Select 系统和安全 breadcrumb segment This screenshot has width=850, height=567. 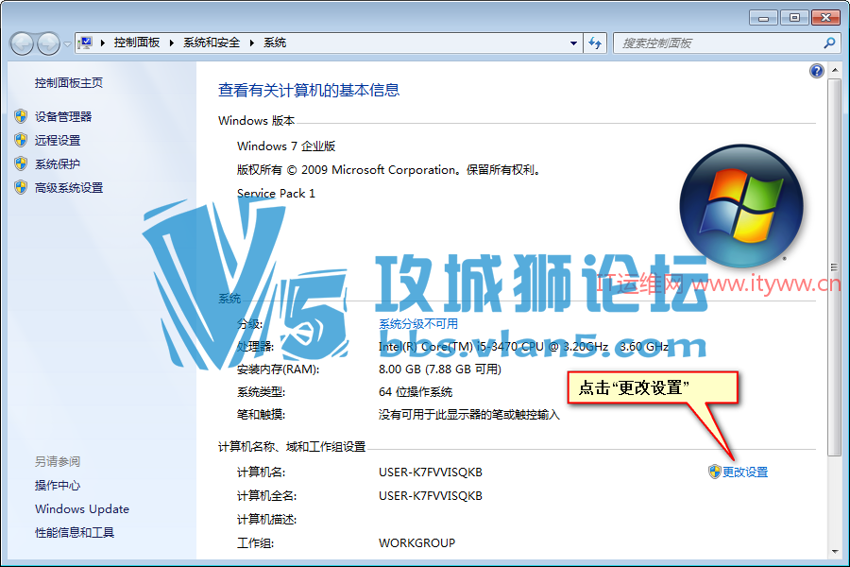212,43
